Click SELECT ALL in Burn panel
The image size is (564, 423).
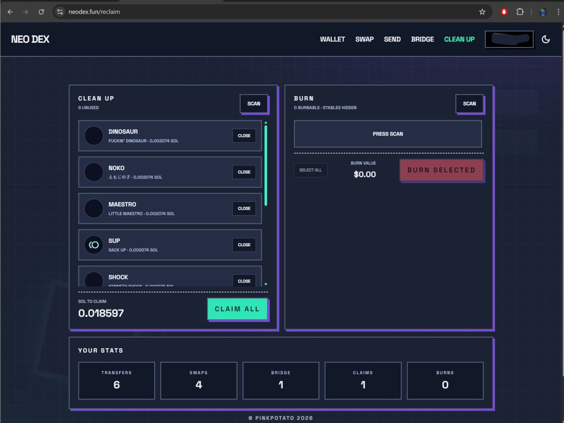pyautogui.click(x=311, y=170)
